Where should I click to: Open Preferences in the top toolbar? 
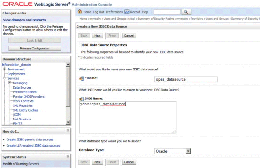click(x=114, y=12)
